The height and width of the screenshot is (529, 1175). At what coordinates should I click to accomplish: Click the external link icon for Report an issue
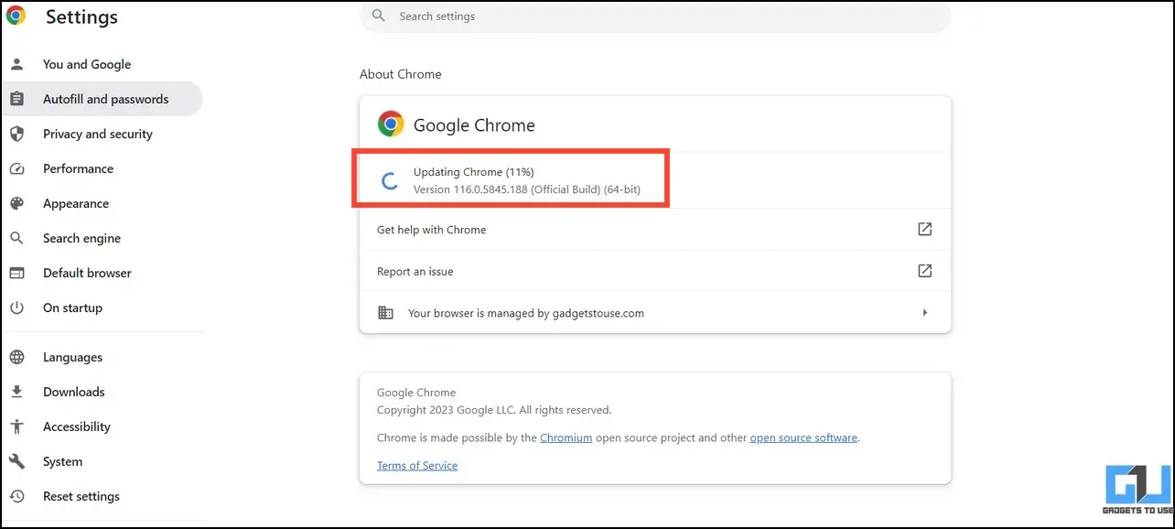coord(925,271)
